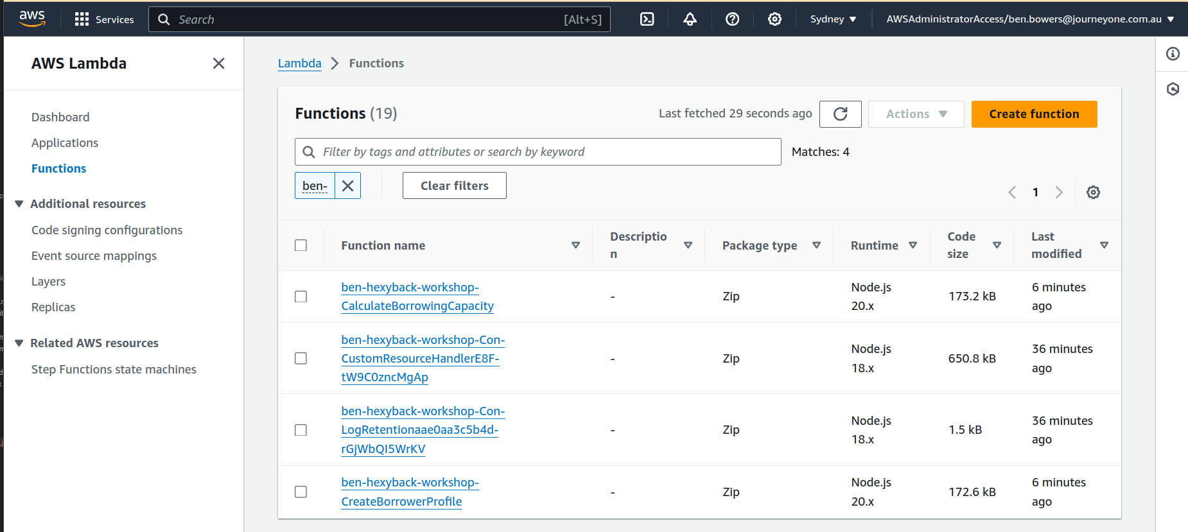Open the AWS home logo
1188x532 pixels.
[x=32, y=19]
